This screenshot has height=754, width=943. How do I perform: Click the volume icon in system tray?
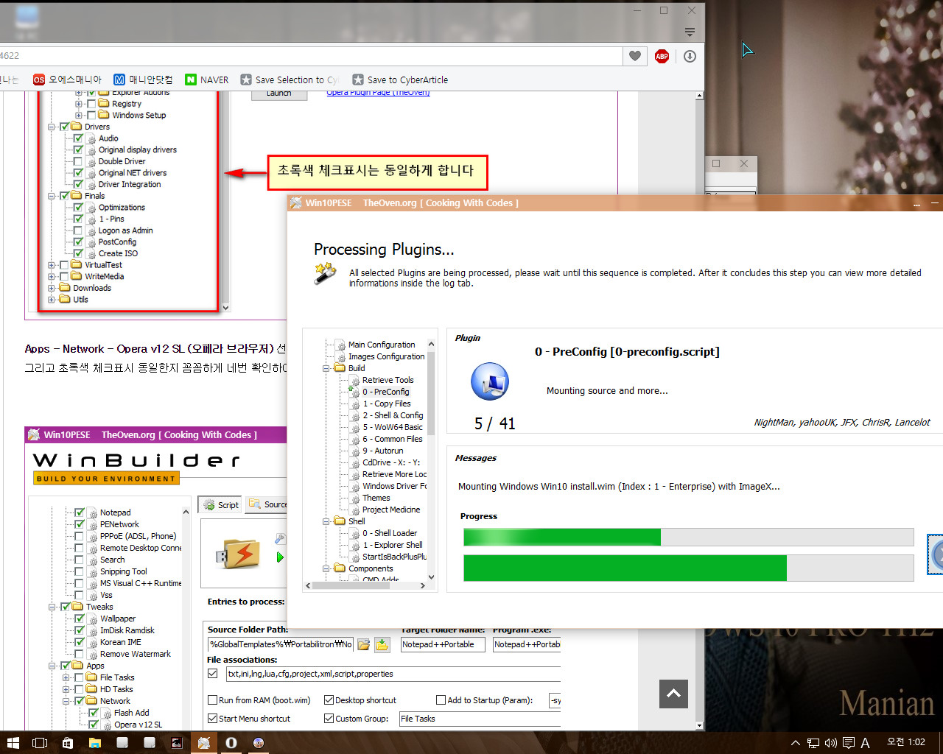click(830, 743)
